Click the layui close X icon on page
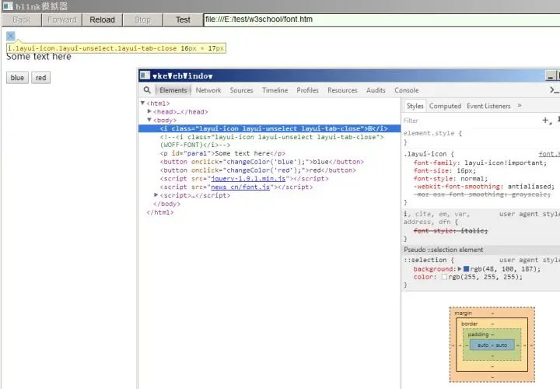The image size is (560, 389). [x=11, y=36]
